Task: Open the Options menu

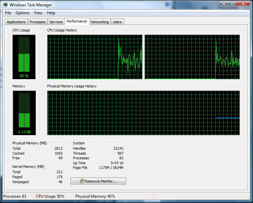Action: click(23, 13)
